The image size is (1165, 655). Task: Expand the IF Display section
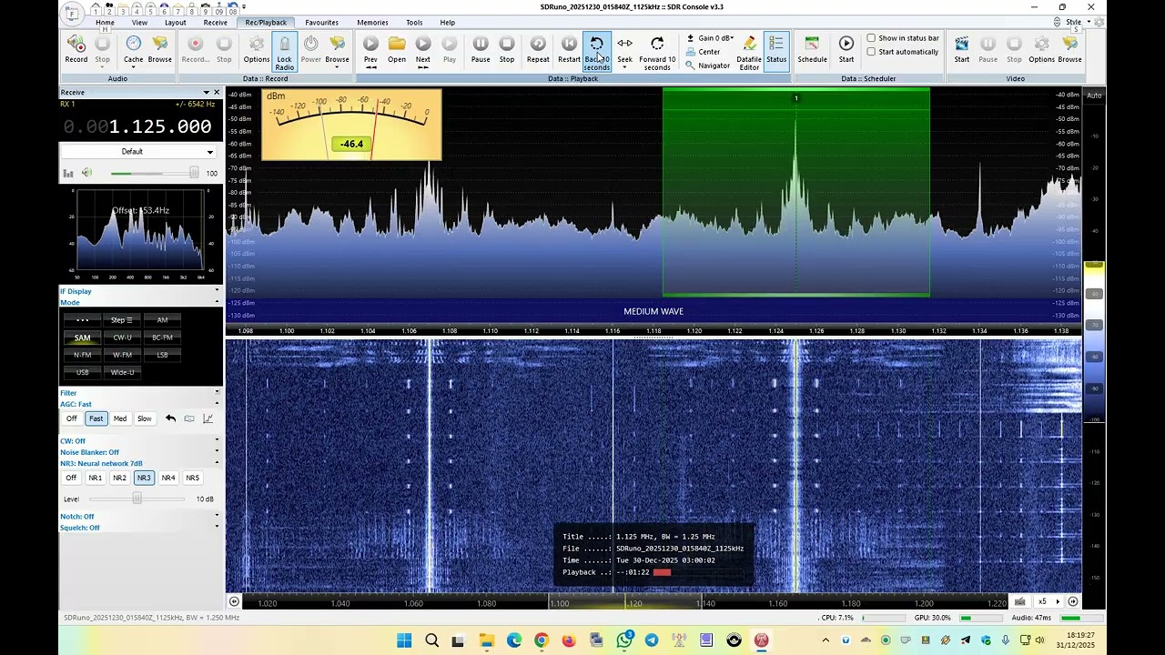[x=139, y=291]
